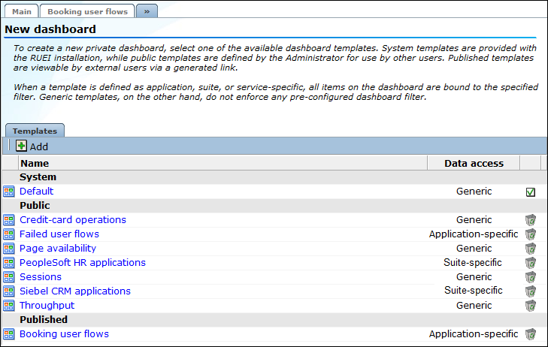Click the Published group header row
This screenshot has height=347, width=548.
point(274,320)
